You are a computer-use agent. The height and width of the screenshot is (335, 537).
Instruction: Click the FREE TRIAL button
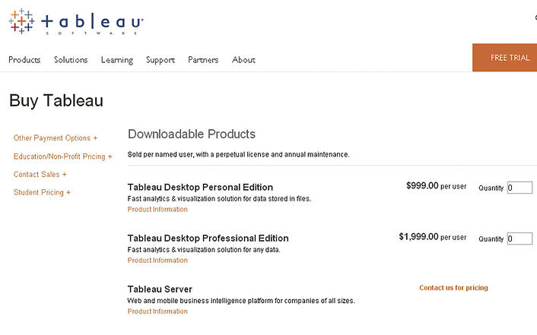click(x=505, y=58)
